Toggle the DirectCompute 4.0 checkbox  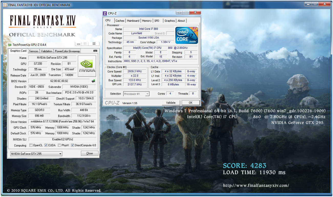pos(72,145)
